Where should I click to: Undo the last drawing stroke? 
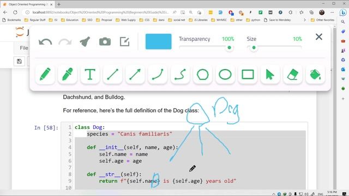click(45, 42)
